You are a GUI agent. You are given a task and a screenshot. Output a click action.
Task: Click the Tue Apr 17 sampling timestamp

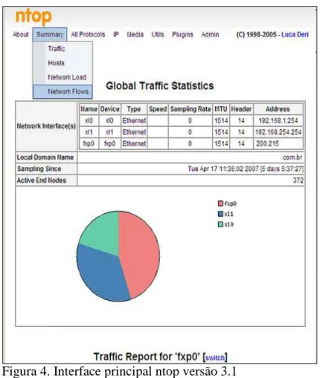(246, 169)
